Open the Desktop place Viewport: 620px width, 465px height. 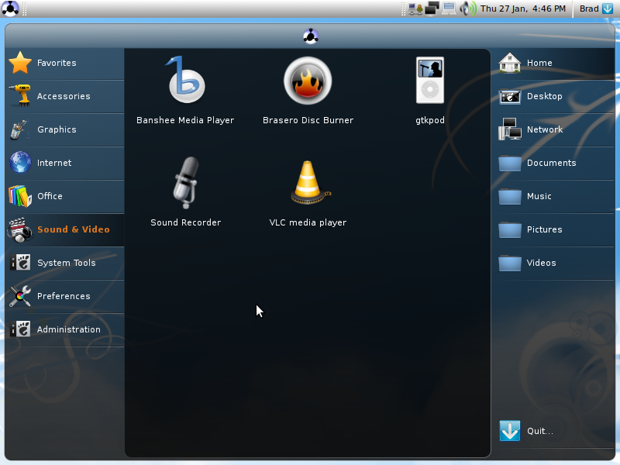(555, 96)
